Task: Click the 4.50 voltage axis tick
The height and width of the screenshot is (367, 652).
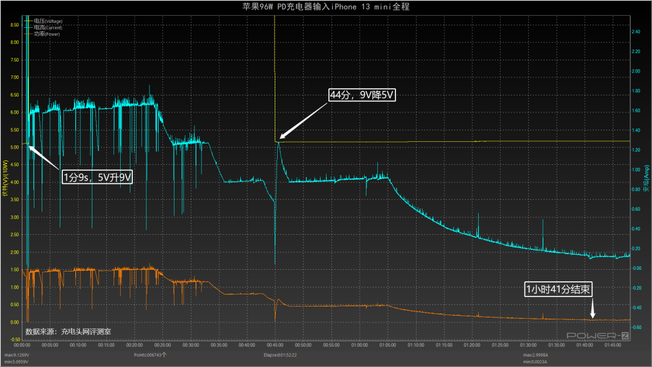Action: click(14, 165)
